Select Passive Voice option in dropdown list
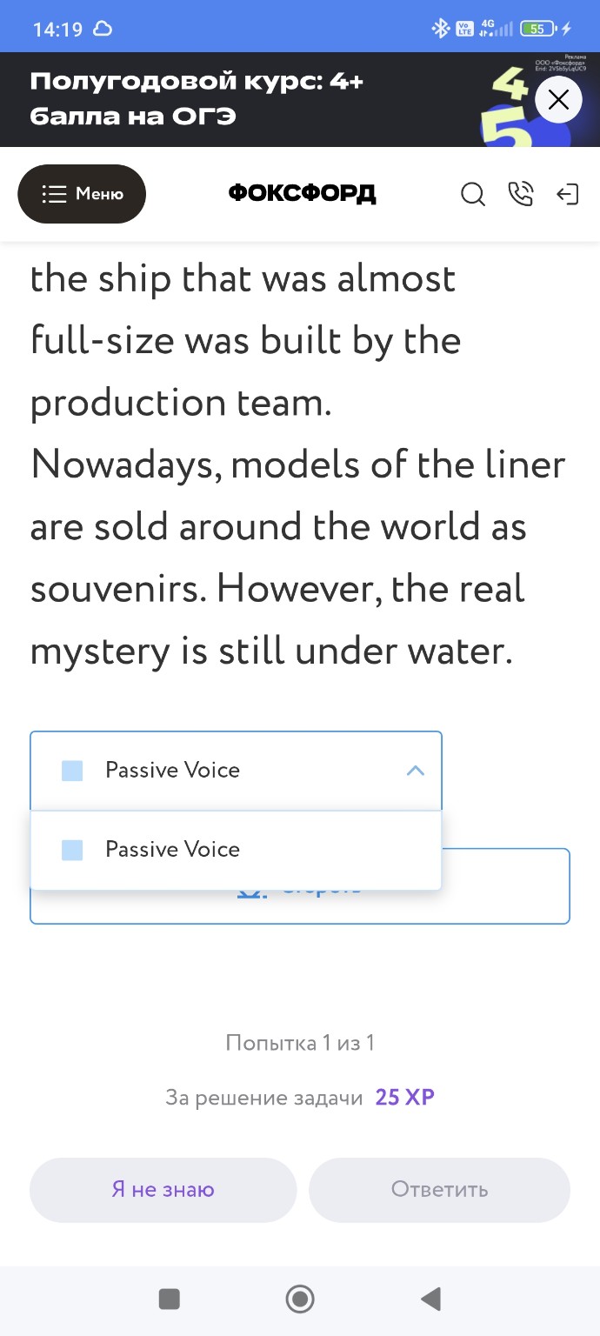 [172, 850]
